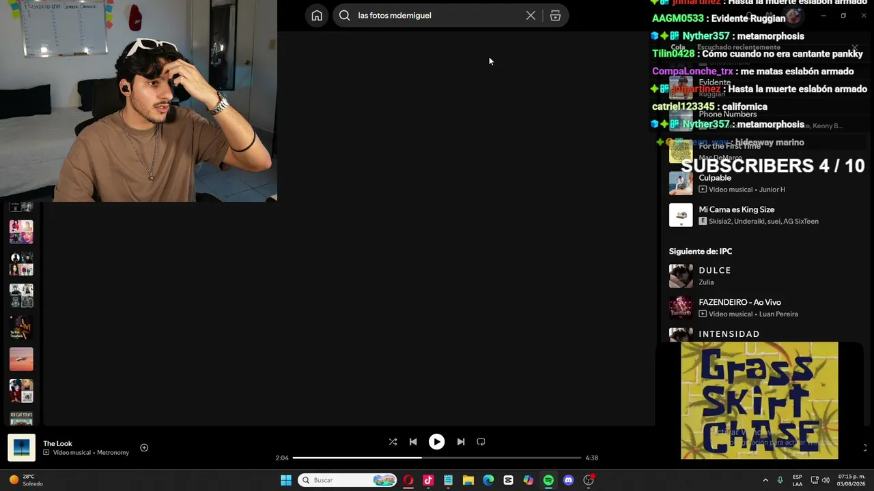Click Mi Cama es King Size cover
The image size is (874, 491).
coord(681,215)
